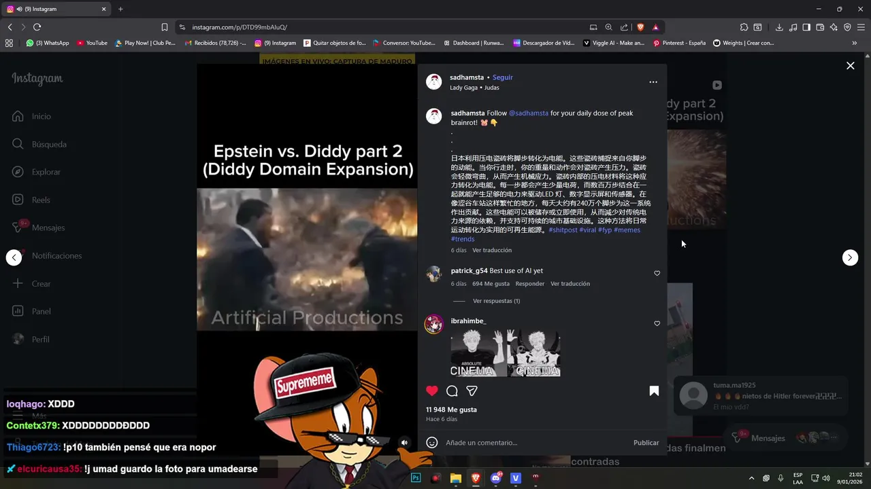Viewport: 871px width, 489px height.
Task: Show hidden system tray icons
Action: [x=751, y=478]
